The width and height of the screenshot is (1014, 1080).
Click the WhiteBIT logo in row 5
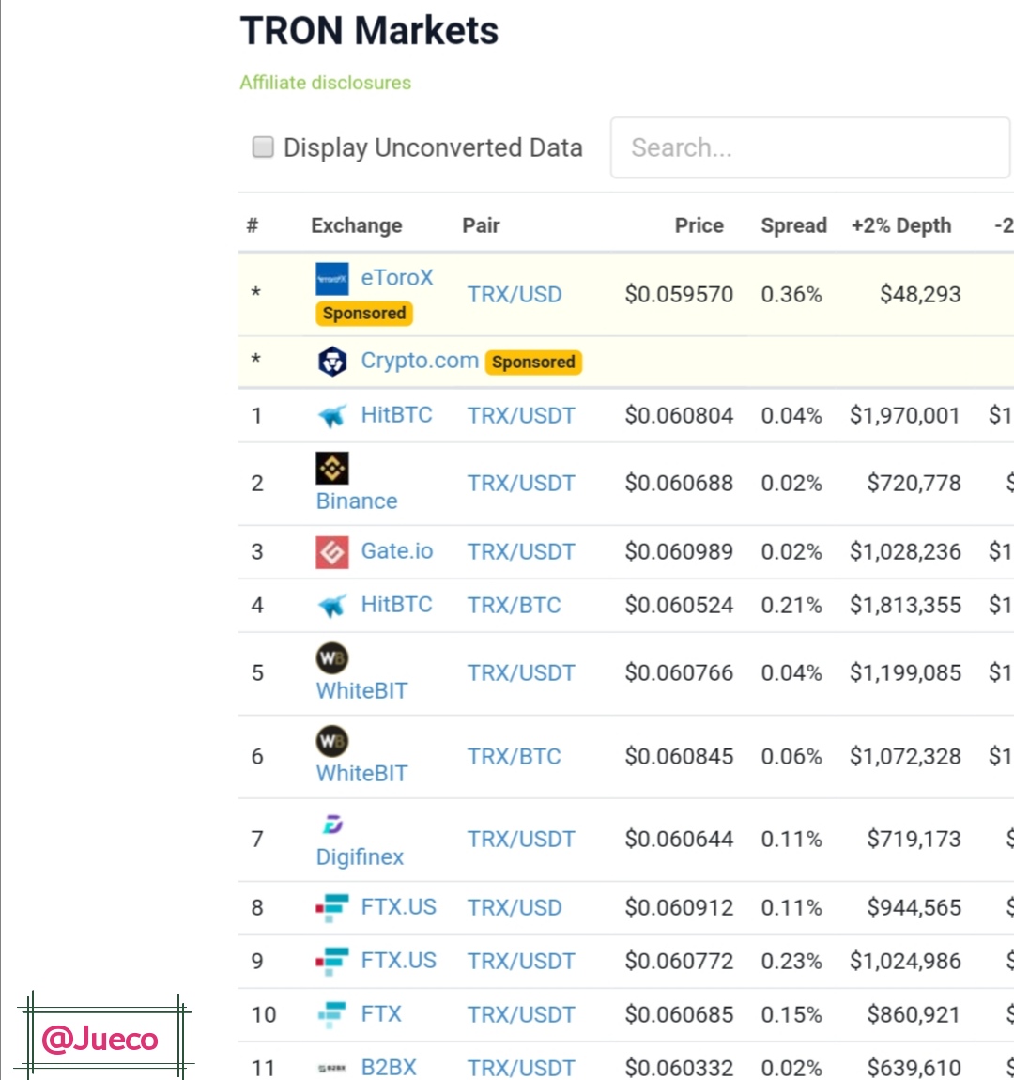coord(331,658)
